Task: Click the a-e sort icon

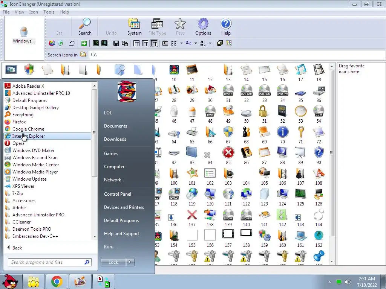Action: point(203,43)
